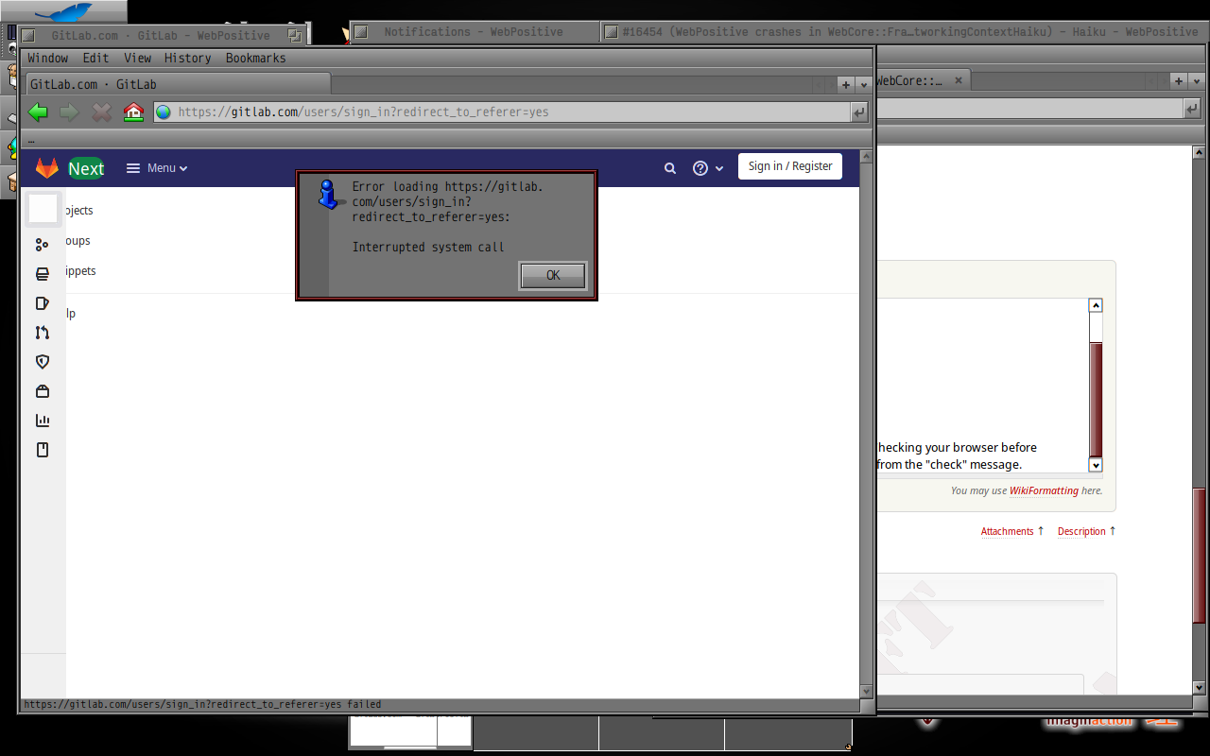The width and height of the screenshot is (1210, 756).
Task: Open the tab list dropdown in ticket window
Action: [1195, 81]
